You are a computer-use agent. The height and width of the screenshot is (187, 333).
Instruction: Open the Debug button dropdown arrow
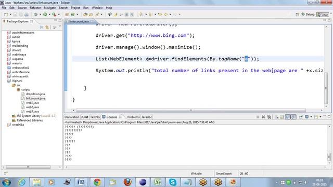[40, 15]
